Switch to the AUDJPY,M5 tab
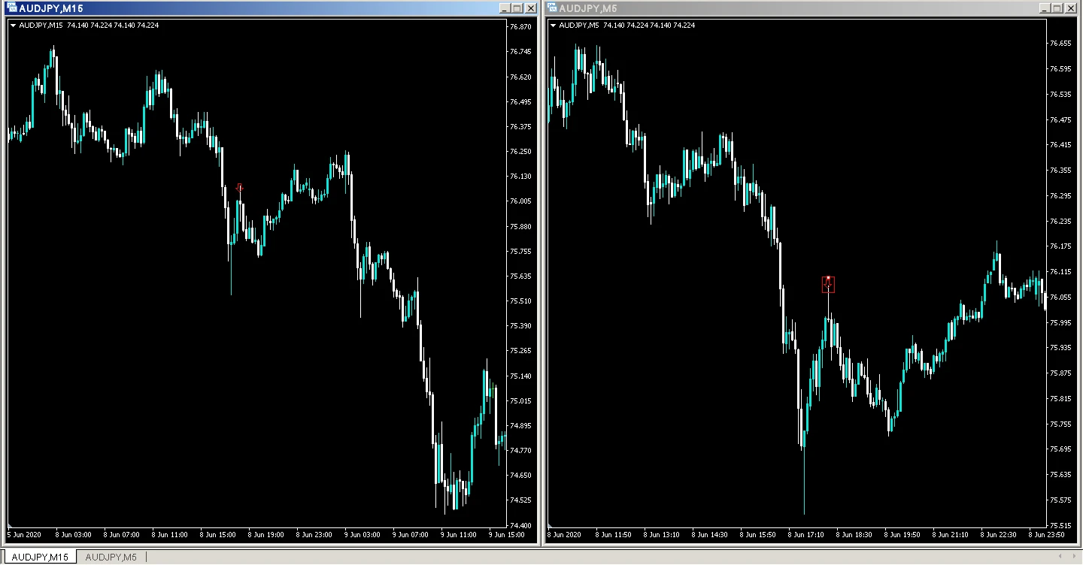This screenshot has height=565, width=1083. (111, 557)
